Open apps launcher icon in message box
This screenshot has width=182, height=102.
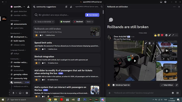(x=178, y=93)
